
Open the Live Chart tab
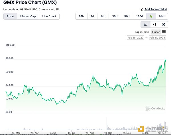[49, 16]
